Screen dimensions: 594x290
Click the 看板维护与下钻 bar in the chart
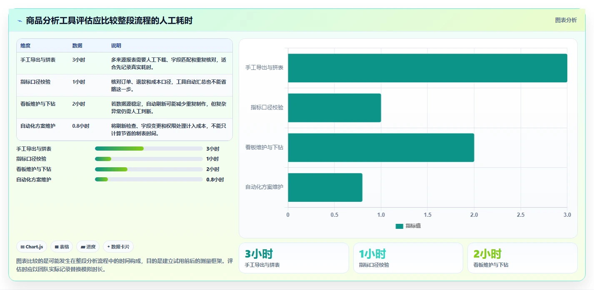pos(381,147)
